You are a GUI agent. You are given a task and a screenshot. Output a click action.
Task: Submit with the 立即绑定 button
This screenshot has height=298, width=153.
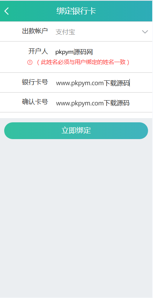point(76,131)
